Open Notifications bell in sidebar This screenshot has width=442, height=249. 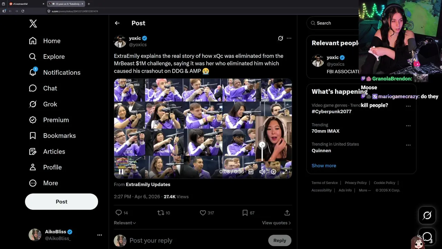33,72
